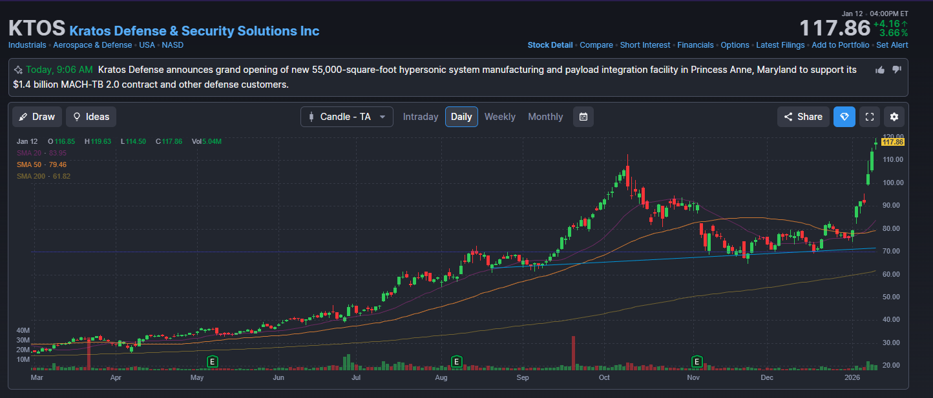Open the Draw tool
933x398 pixels.
point(37,117)
